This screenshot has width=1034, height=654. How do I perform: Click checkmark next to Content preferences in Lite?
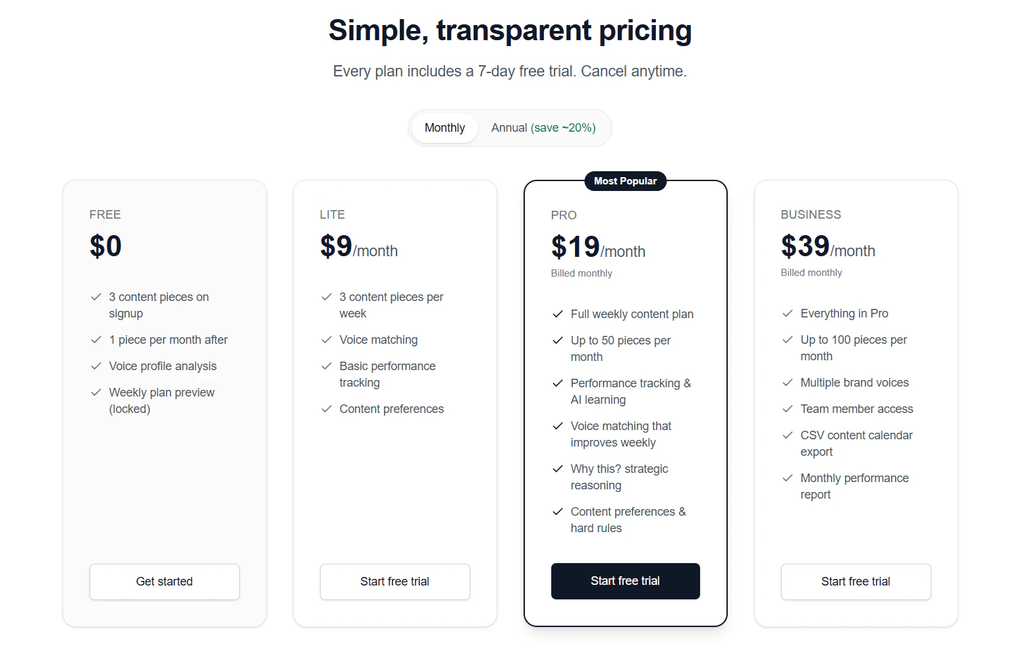point(327,409)
